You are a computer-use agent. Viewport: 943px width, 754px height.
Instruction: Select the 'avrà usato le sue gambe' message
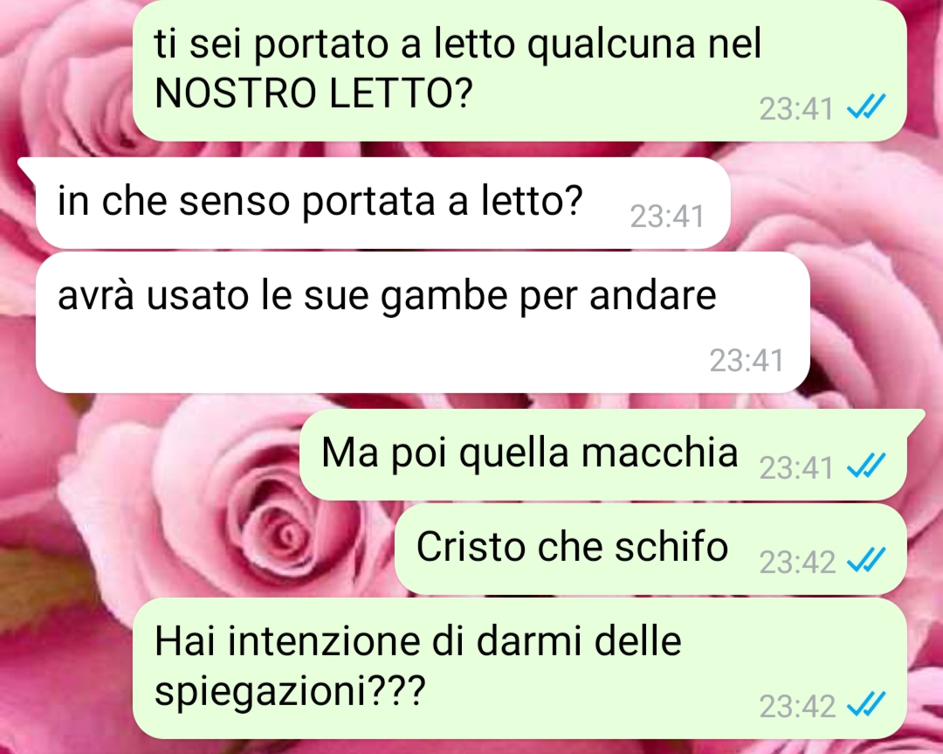point(423,322)
